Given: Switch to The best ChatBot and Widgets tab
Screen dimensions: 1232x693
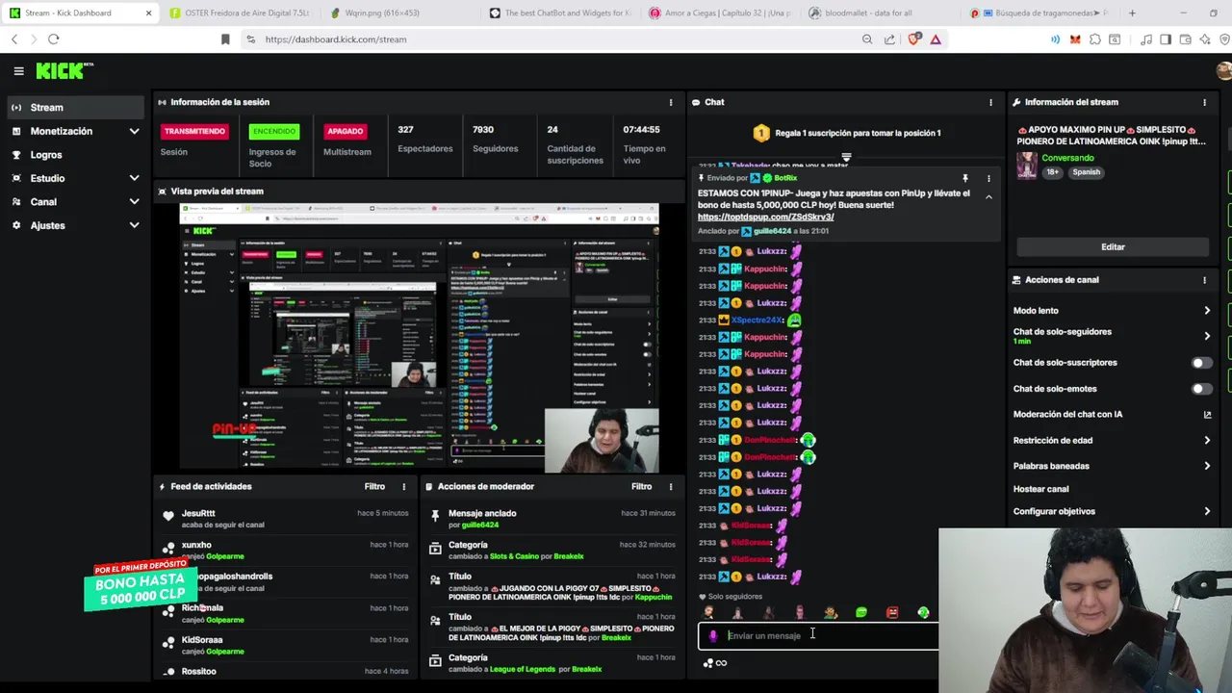Looking at the screenshot, I should click(x=559, y=13).
